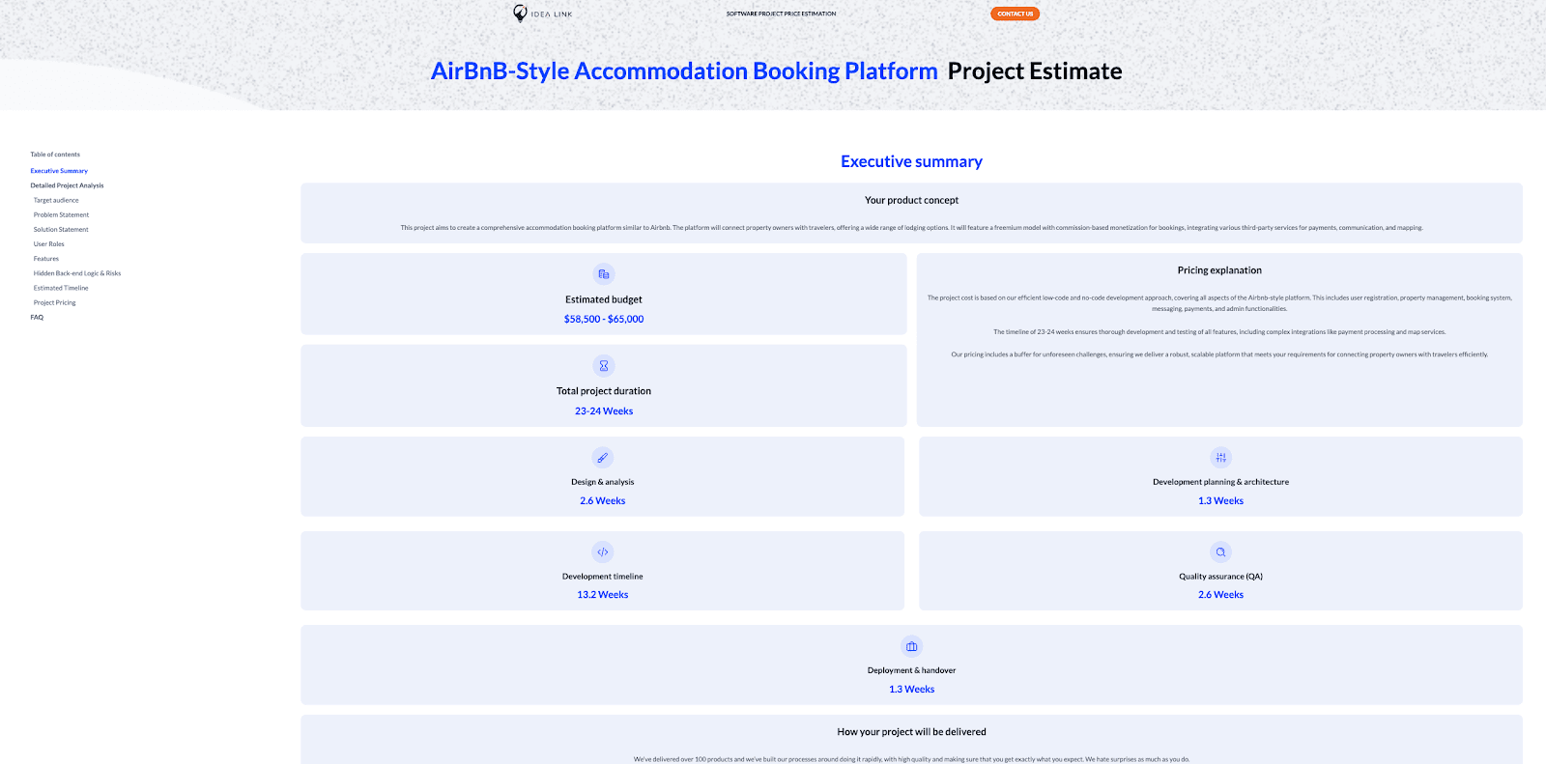Click the Estimated budget label
This screenshot has height=764, width=1546.
tap(604, 300)
